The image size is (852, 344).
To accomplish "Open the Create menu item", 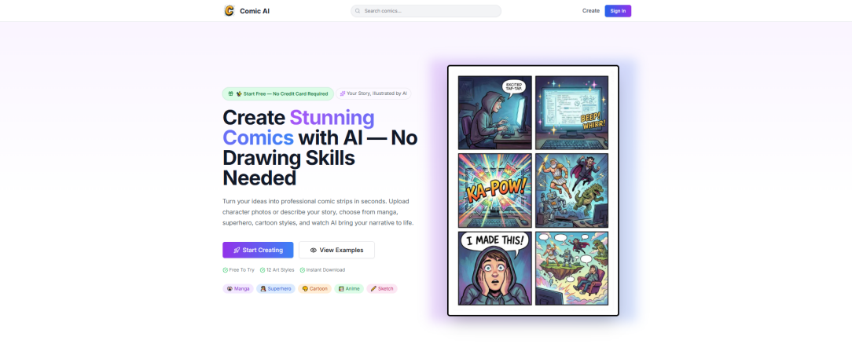I will pos(590,11).
